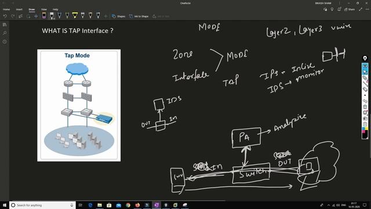Open the color palette in floating toolbar
Viewport: 371px width, 209px height.
tap(365, 133)
